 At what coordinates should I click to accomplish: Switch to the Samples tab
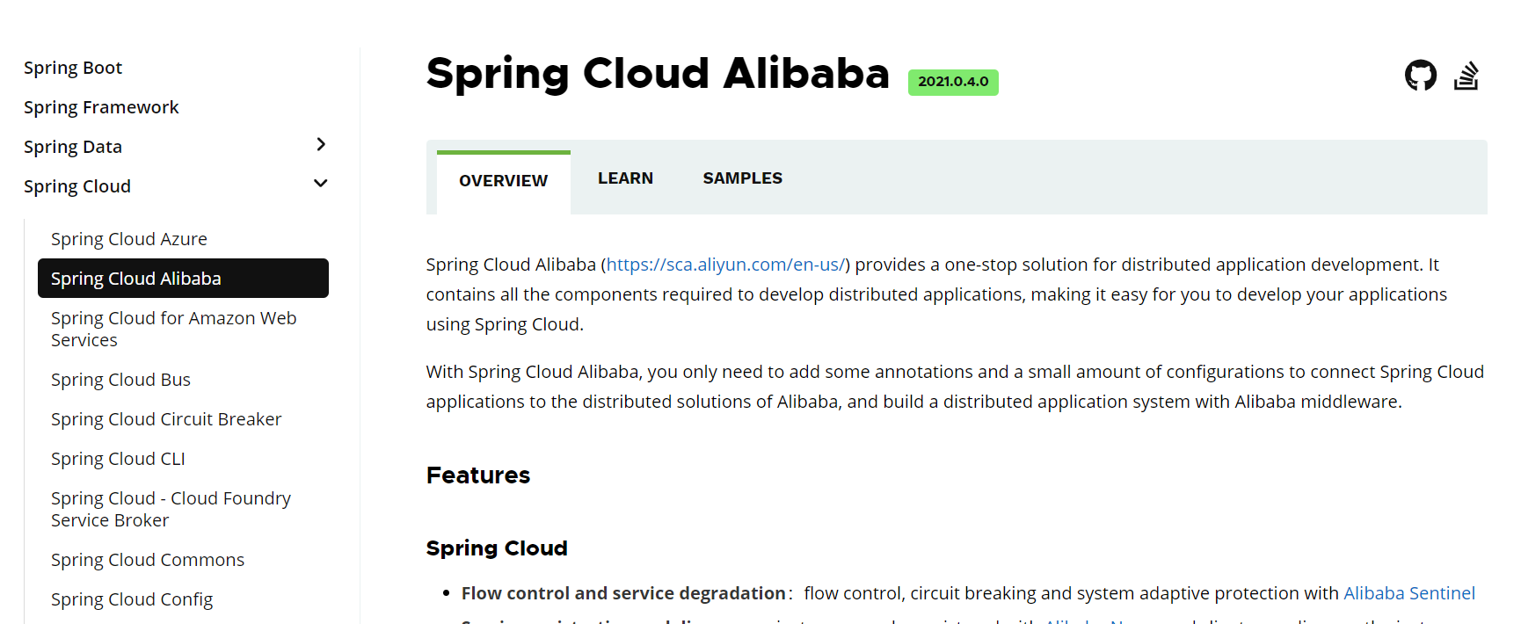[x=742, y=178]
